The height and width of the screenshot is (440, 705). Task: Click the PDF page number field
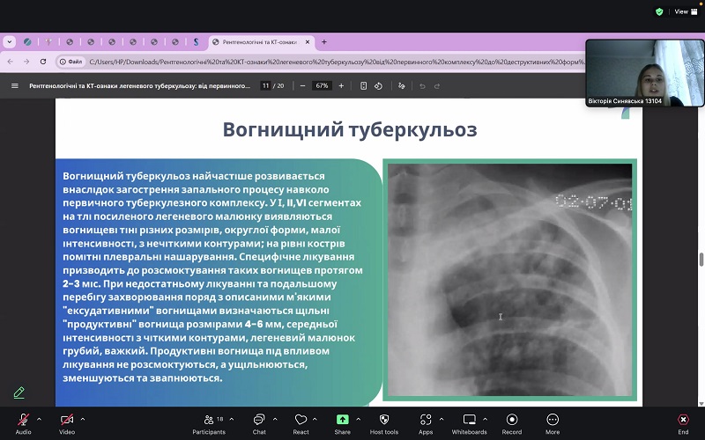[265, 85]
